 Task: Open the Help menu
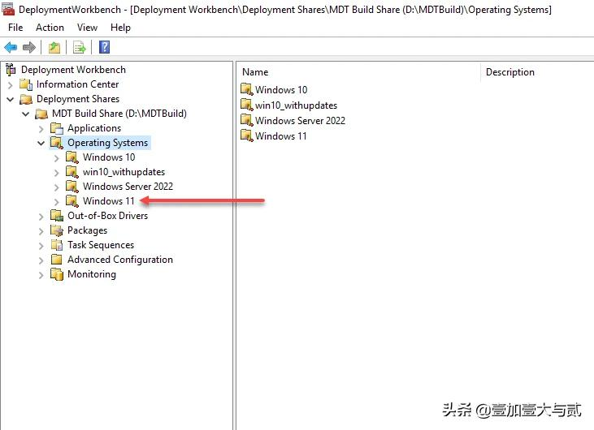pos(120,28)
